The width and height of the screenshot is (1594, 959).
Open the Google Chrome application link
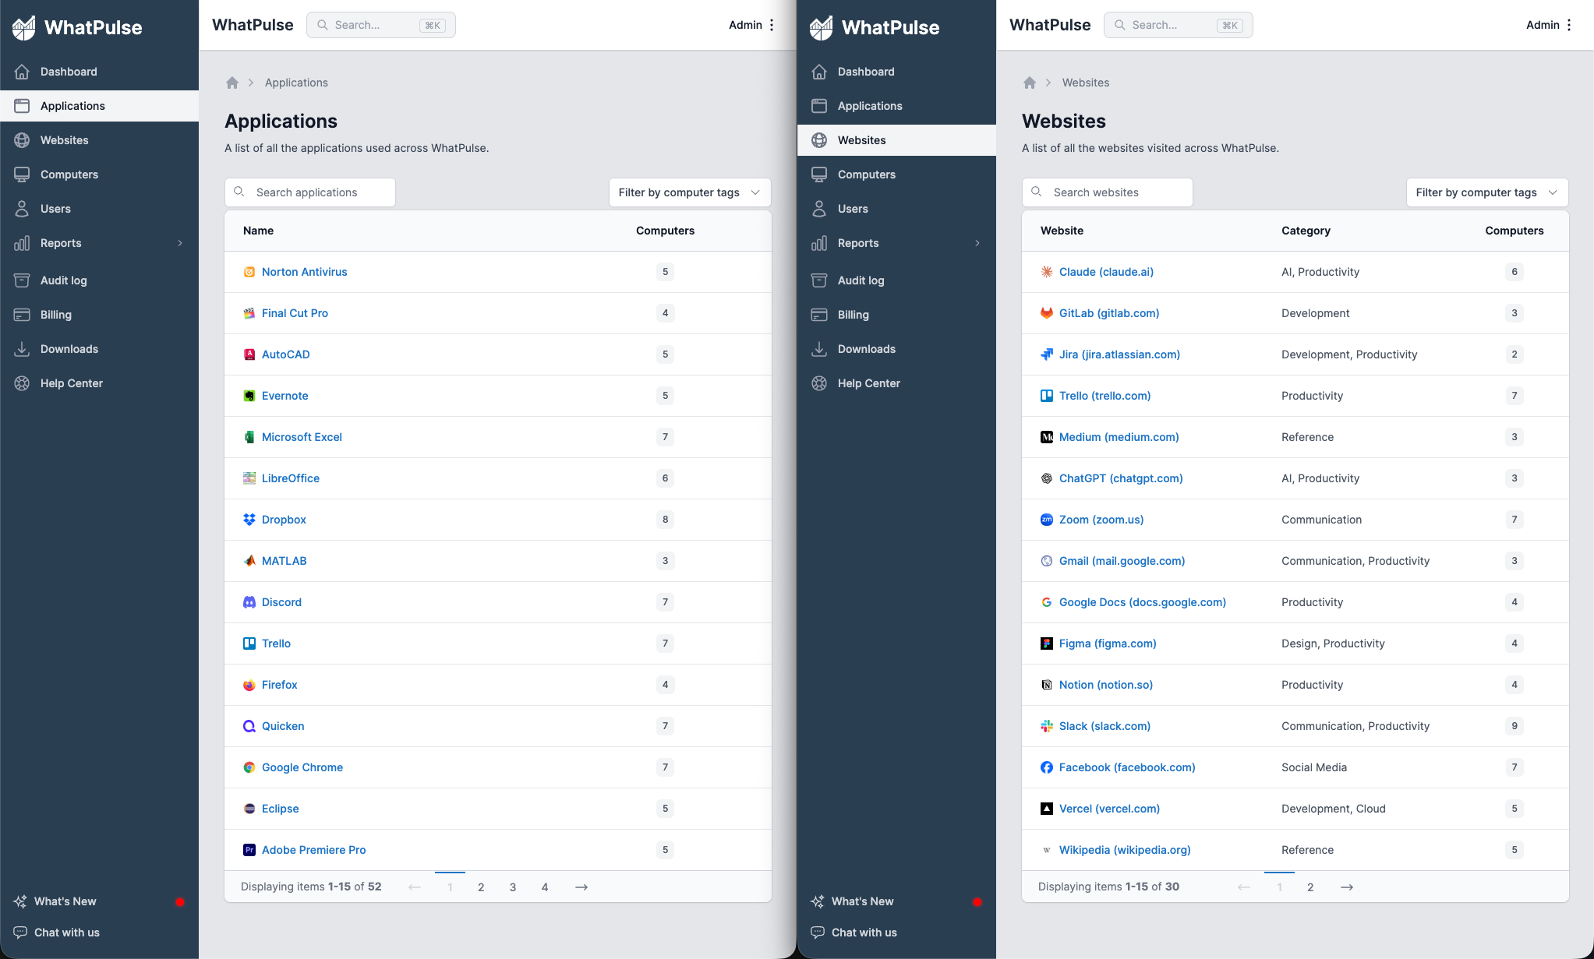pyautogui.click(x=302, y=767)
